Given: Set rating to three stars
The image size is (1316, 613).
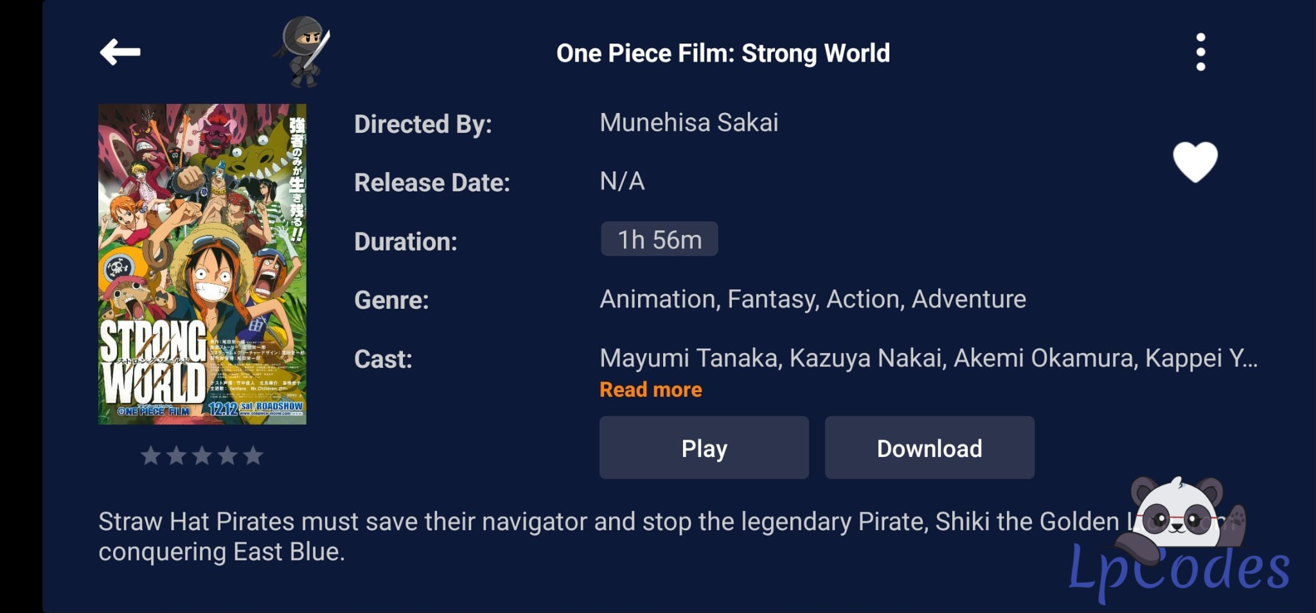Looking at the screenshot, I should click(202, 455).
